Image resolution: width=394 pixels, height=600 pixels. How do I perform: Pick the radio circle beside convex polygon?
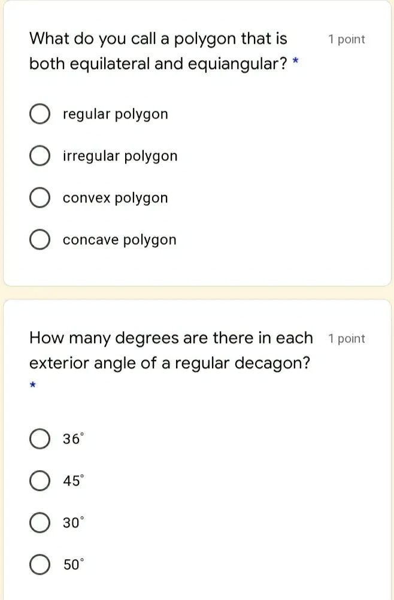[40, 198]
